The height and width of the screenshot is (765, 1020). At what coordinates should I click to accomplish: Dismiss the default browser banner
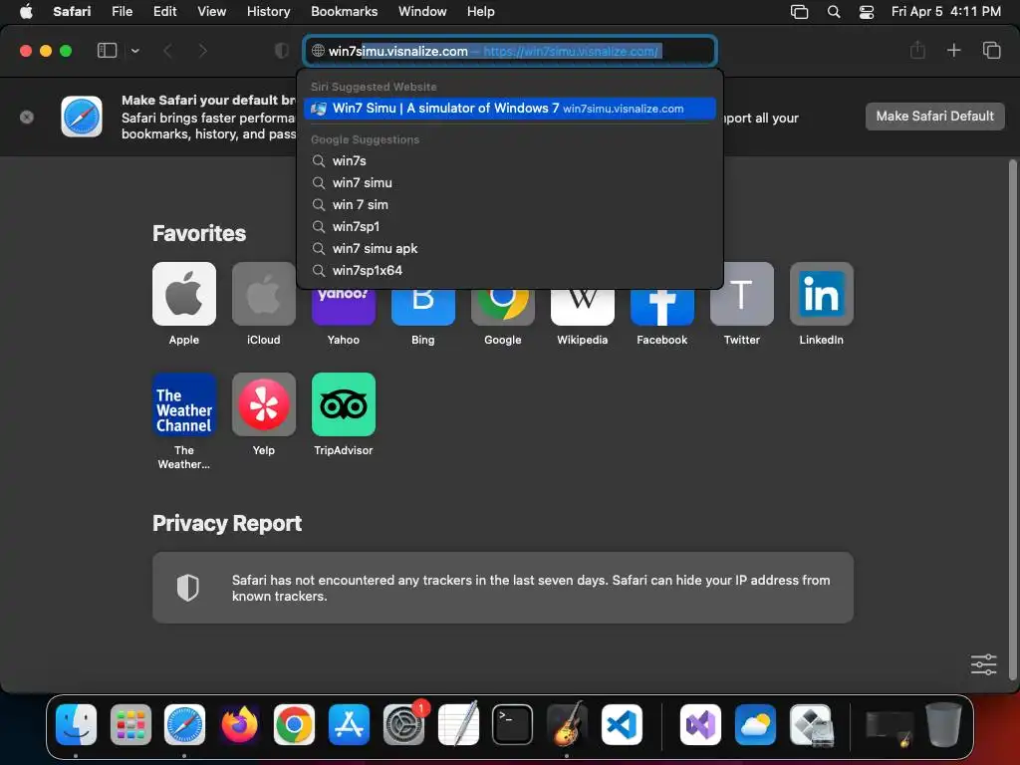pos(27,118)
